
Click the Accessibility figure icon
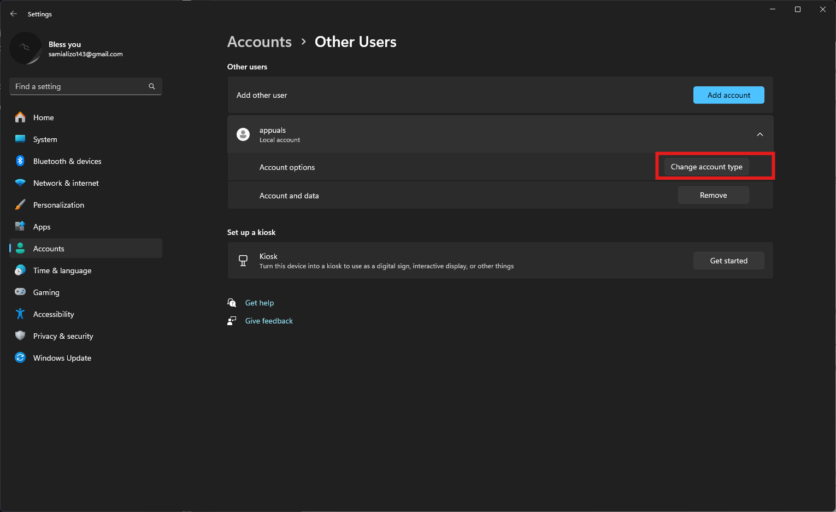tap(20, 314)
